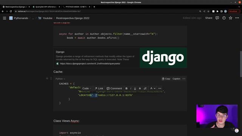This screenshot has height=136, width=242.
Task: Switch to PYSTACK WEEK tab
Action: pos(76,7)
